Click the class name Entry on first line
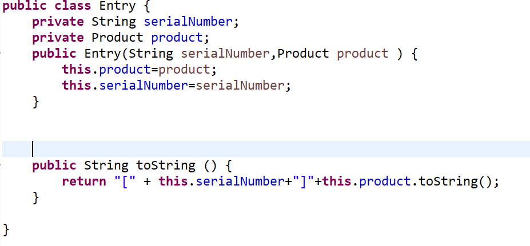 pyautogui.click(x=118, y=6)
